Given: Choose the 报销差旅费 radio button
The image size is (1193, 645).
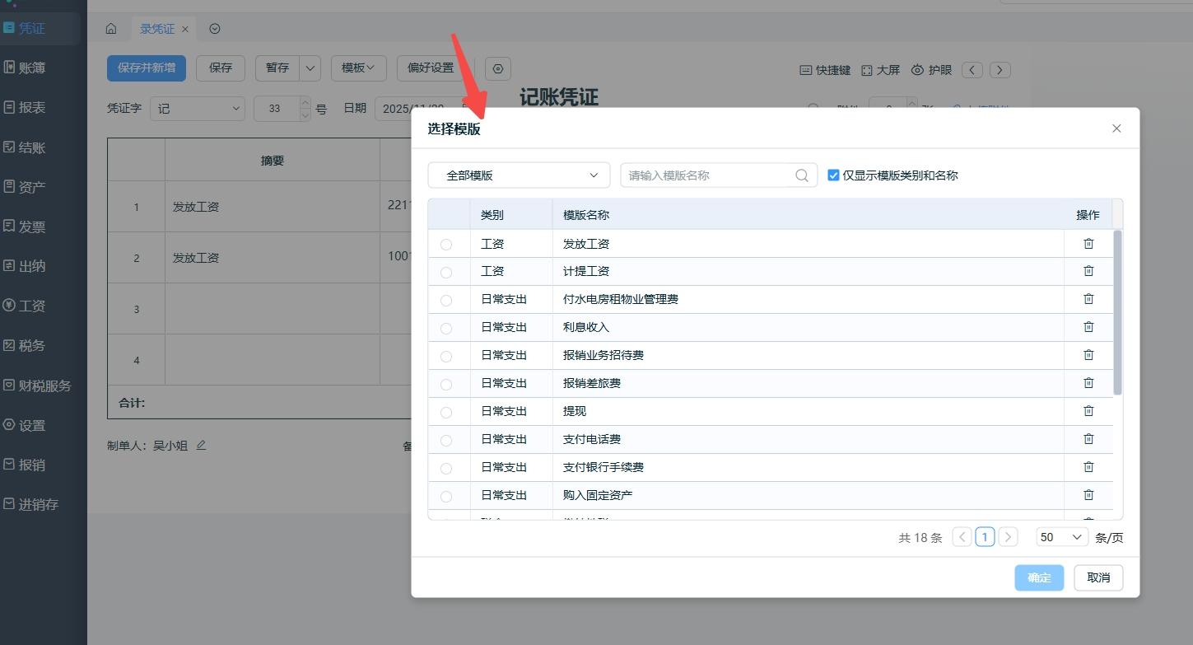Looking at the screenshot, I should click(x=446, y=384).
